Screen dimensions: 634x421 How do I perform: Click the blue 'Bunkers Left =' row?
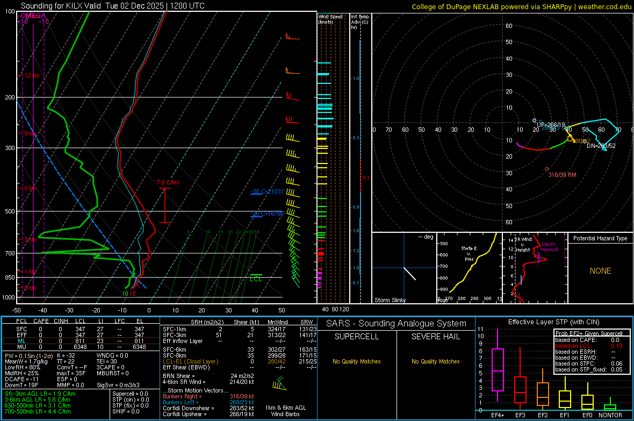[x=208, y=402]
